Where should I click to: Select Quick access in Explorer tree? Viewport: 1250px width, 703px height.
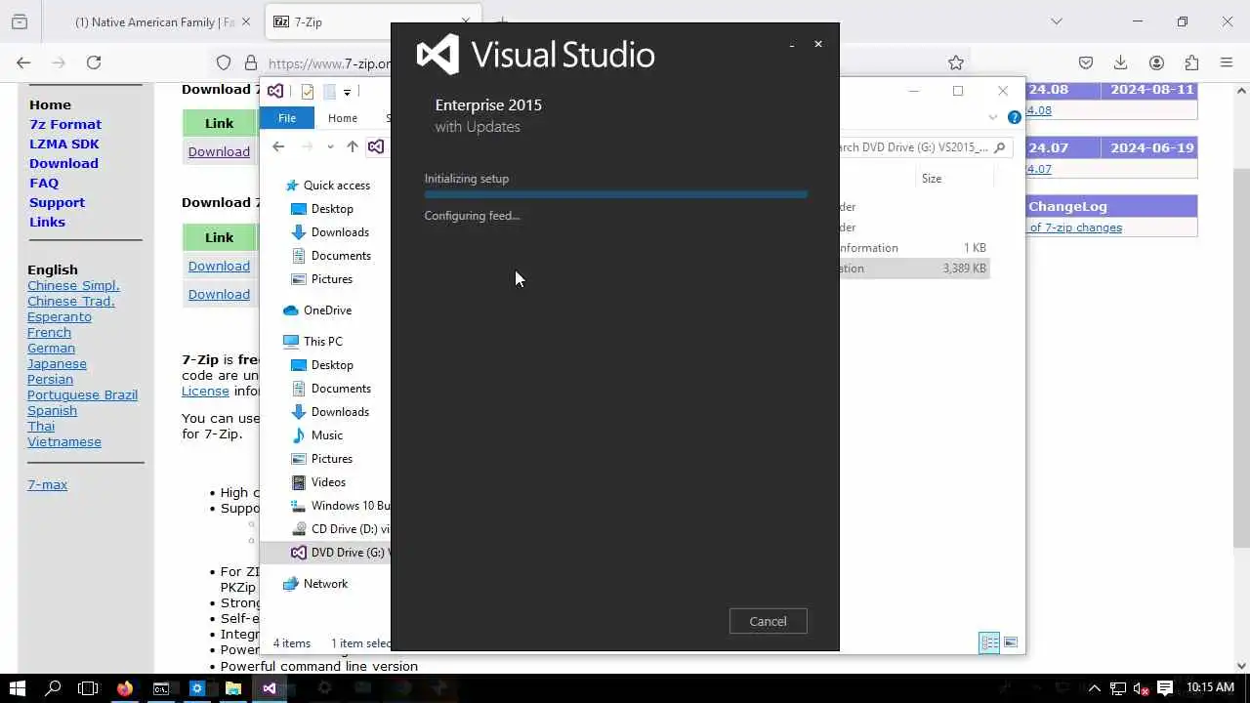(336, 186)
